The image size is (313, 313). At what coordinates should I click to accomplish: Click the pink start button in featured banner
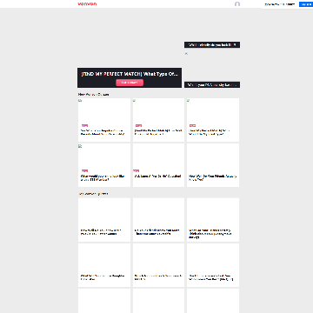click(x=130, y=83)
